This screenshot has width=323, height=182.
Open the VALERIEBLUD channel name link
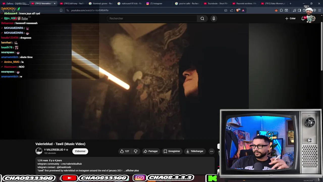[x=55, y=150]
